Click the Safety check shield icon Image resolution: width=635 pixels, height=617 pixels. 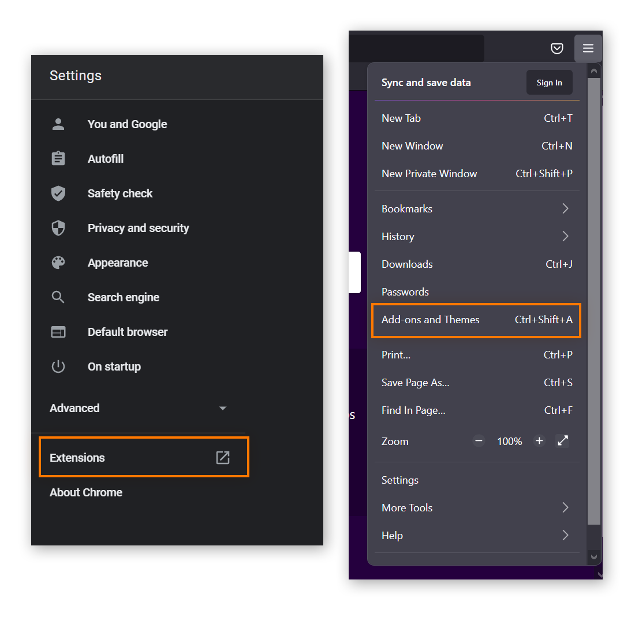[58, 193]
